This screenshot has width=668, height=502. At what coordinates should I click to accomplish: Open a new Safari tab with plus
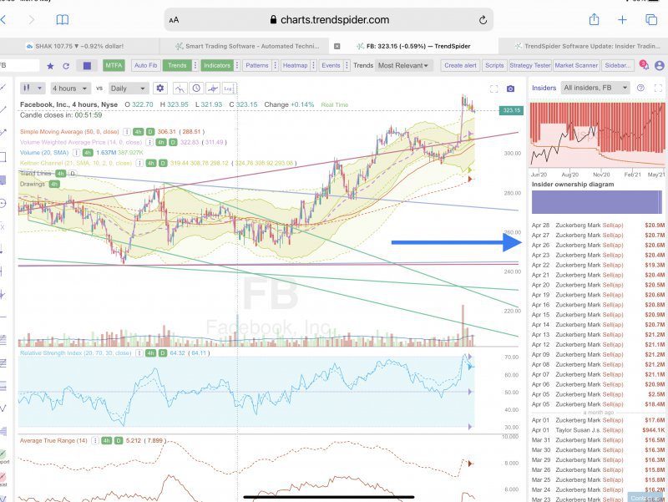coord(622,19)
